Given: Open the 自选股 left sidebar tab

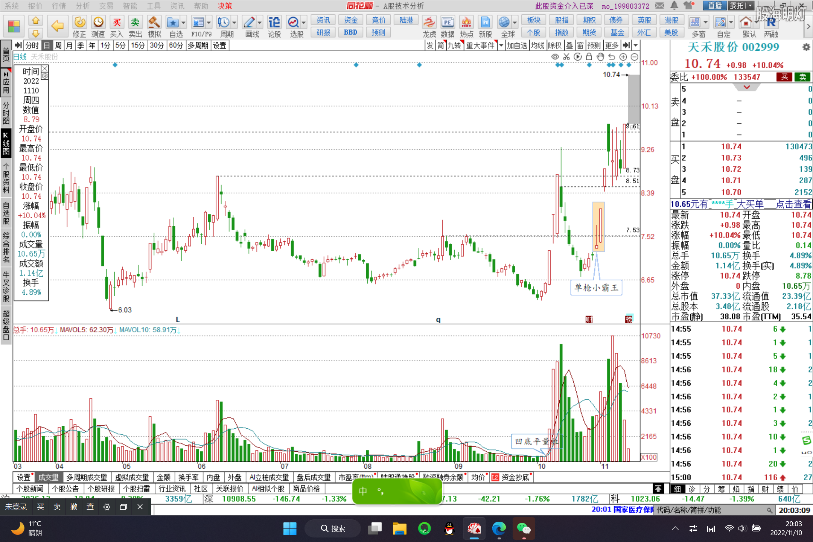Looking at the screenshot, I should [6, 213].
